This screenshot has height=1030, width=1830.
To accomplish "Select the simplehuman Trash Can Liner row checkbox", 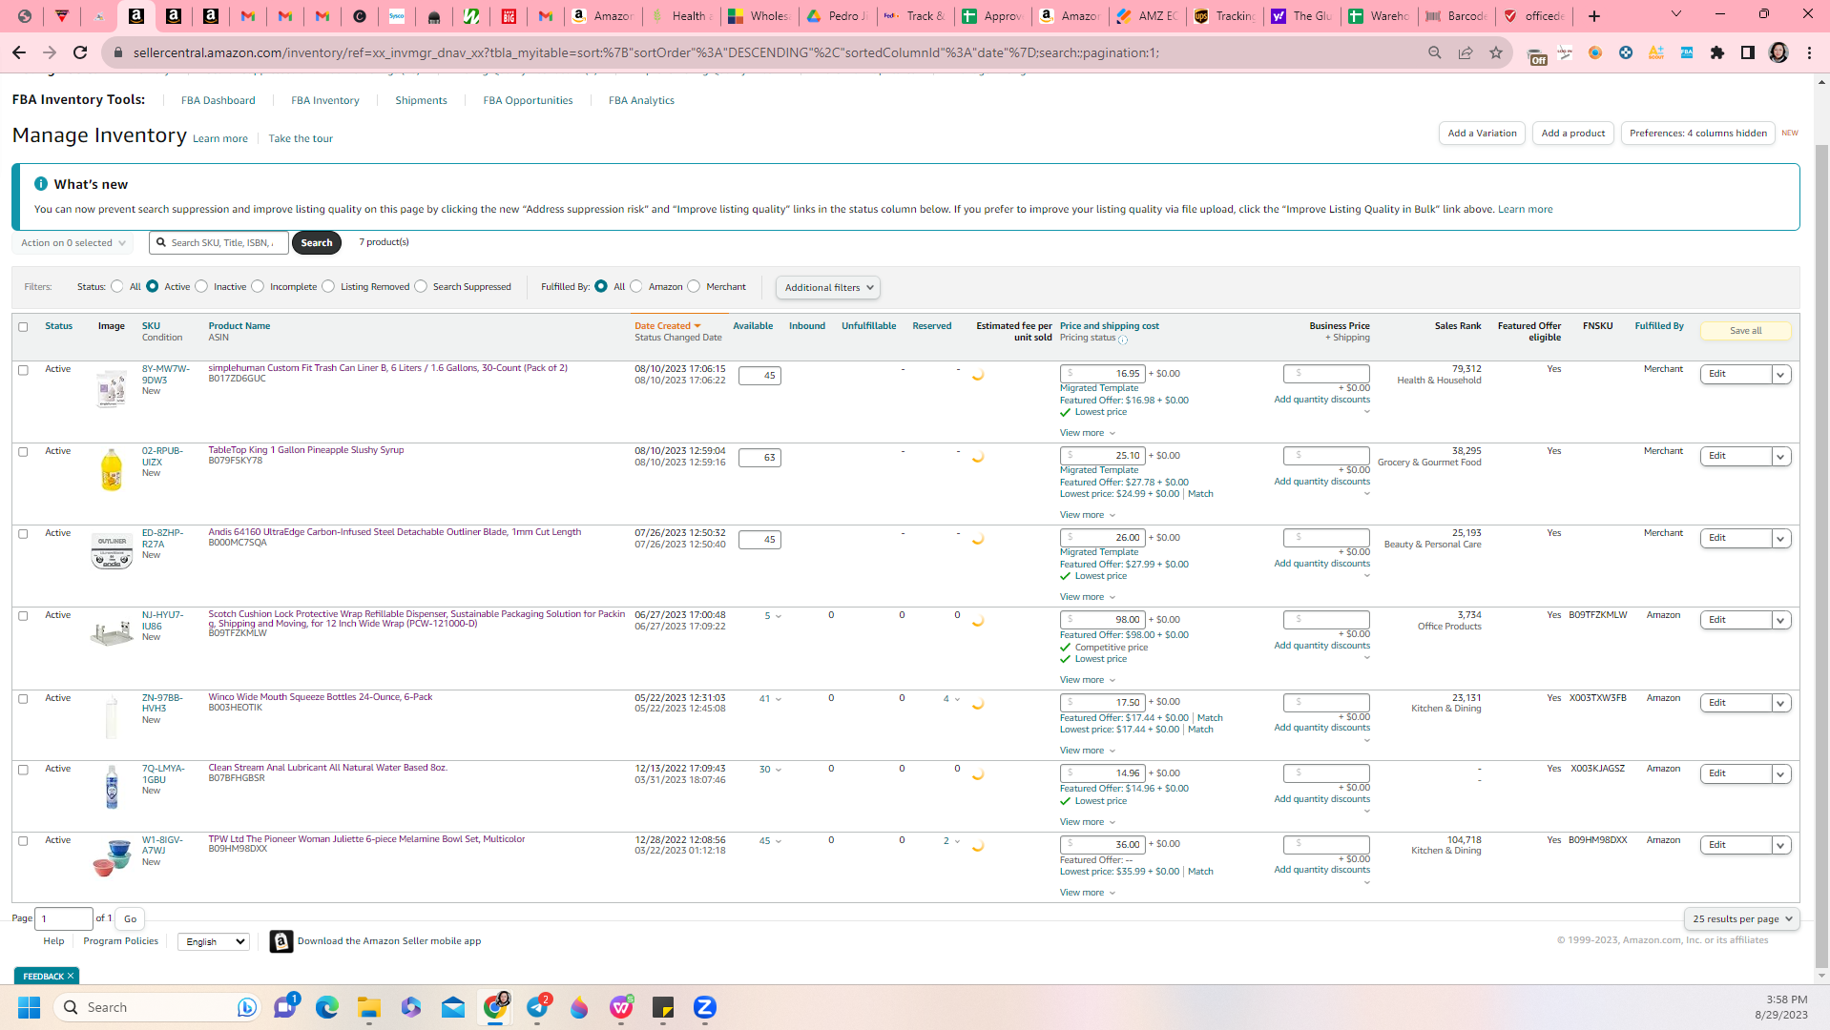I will [x=23, y=370].
